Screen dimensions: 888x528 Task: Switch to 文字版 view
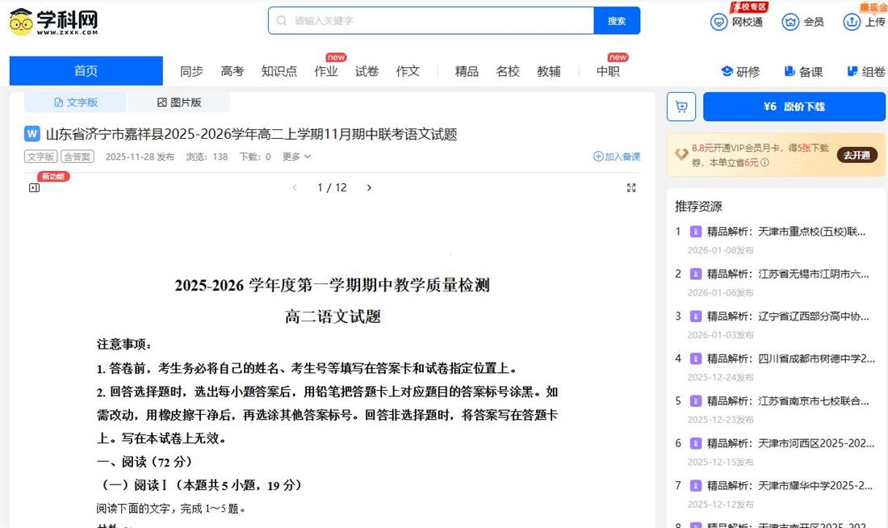tap(75, 103)
